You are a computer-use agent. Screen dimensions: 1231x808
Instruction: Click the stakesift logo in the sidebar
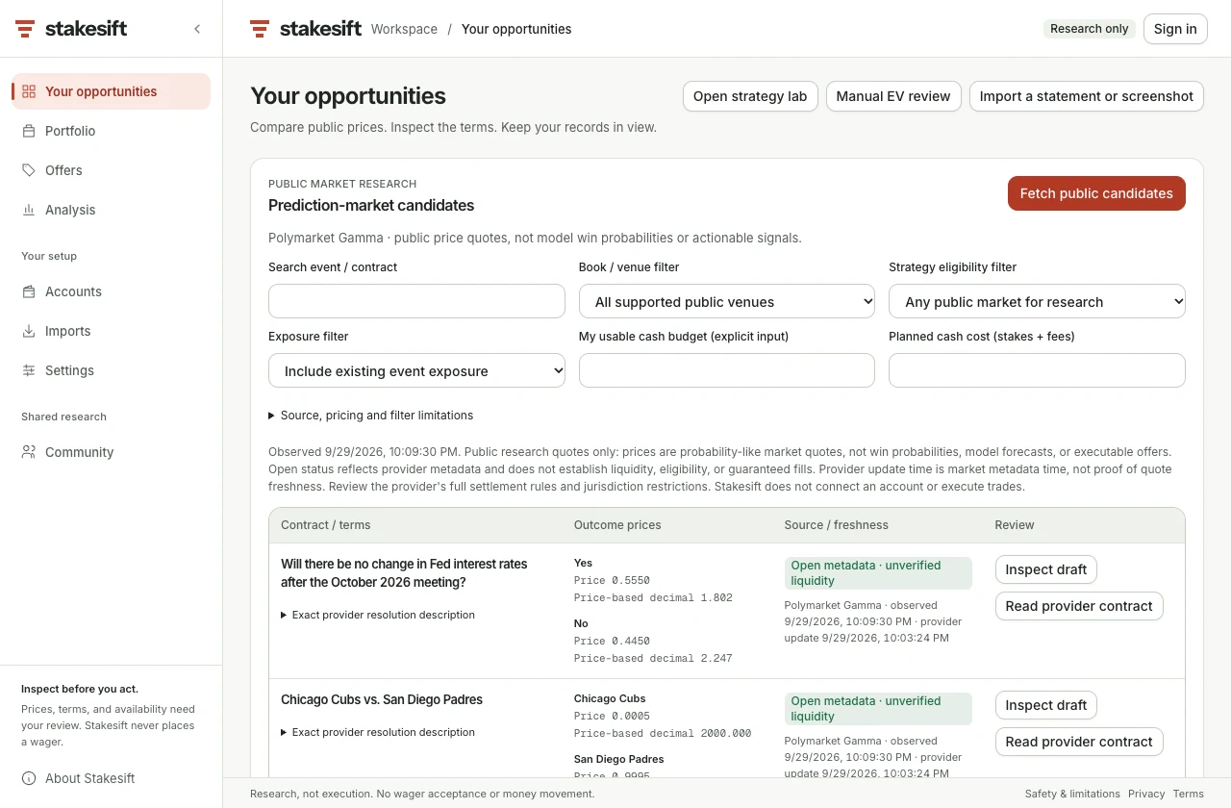[71, 29]
